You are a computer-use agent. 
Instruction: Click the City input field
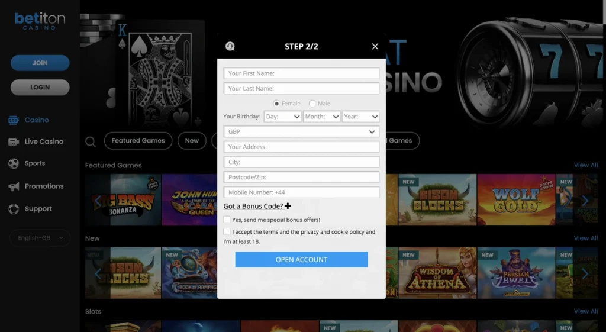tap(301, 162)
